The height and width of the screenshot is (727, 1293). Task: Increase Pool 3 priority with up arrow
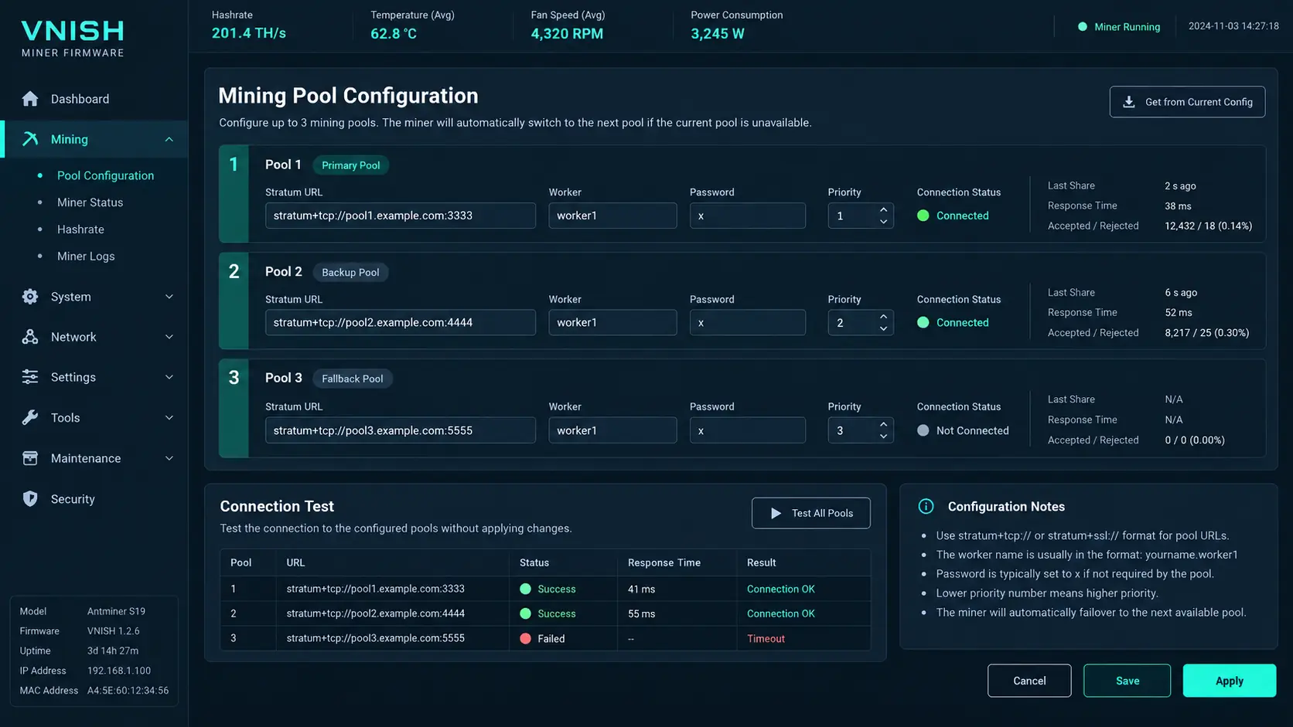(883, 424)
